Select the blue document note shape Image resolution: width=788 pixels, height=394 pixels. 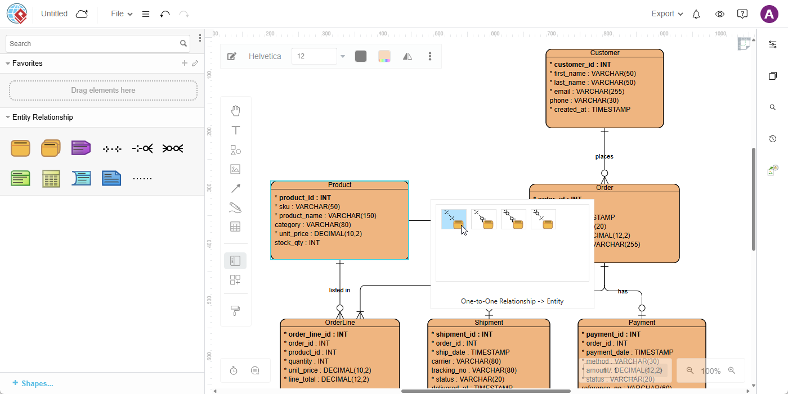(x=111, y=179)
